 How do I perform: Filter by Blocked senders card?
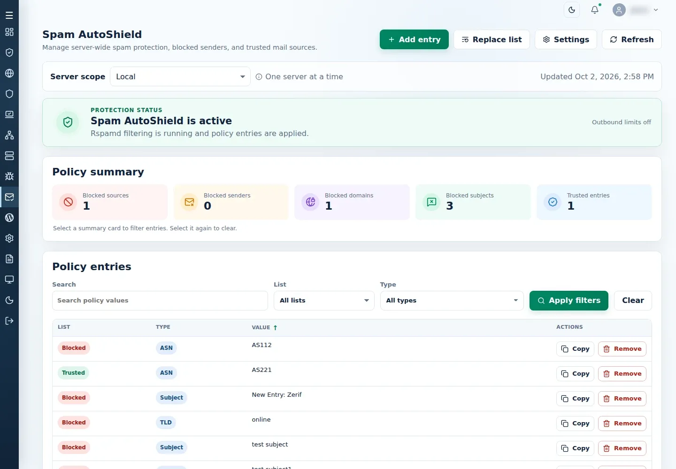coord(231,202)
